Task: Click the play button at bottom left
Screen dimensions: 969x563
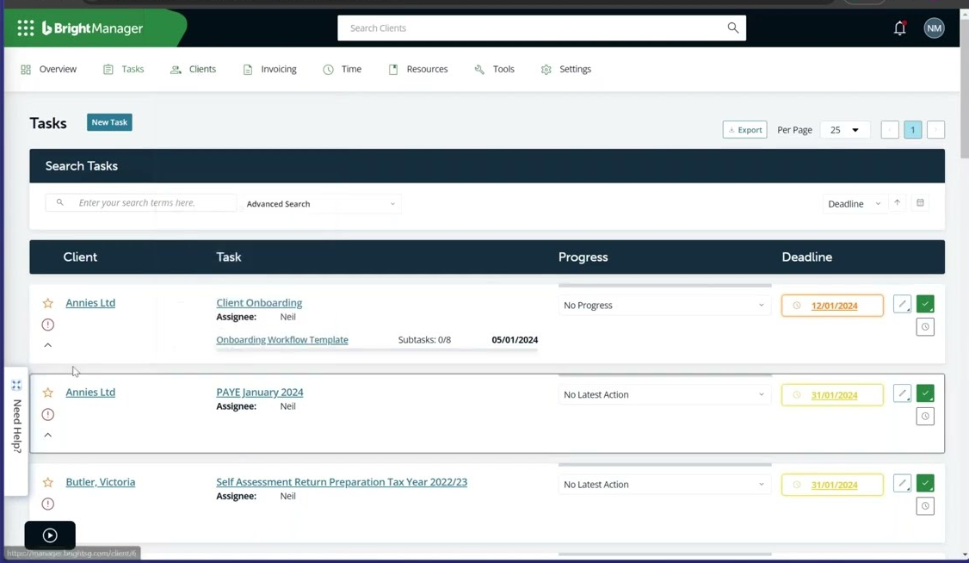Action: [x=50, y=535]
